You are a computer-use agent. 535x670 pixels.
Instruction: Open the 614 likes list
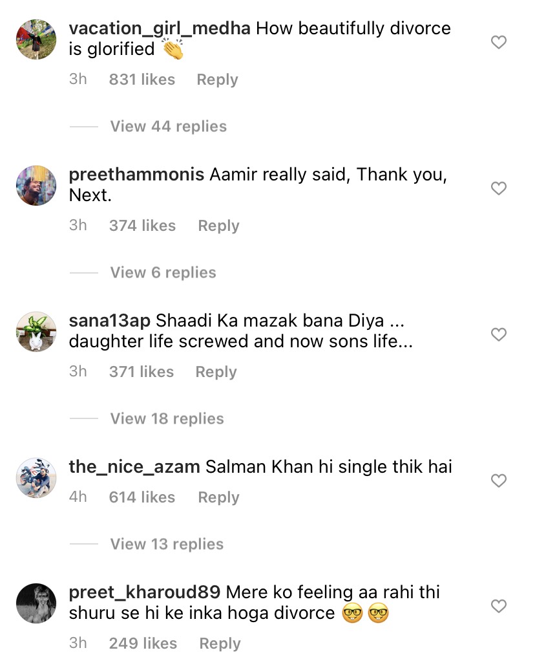point(142,498)
